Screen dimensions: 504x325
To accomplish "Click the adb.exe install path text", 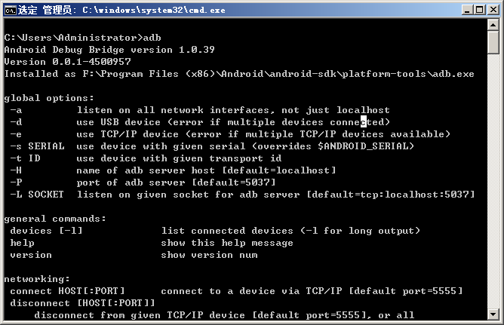I will (x=278, y=74).
